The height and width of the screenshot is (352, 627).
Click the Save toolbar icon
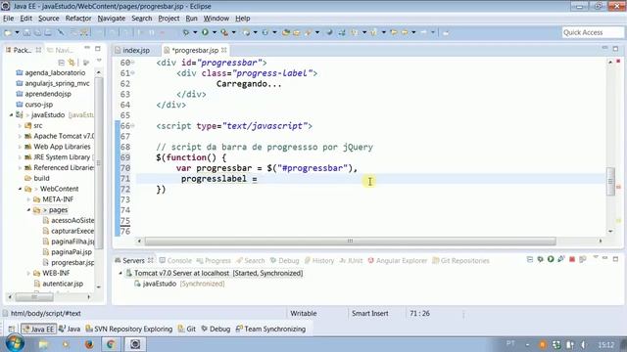pyautogui.click(x=26, y=32)
